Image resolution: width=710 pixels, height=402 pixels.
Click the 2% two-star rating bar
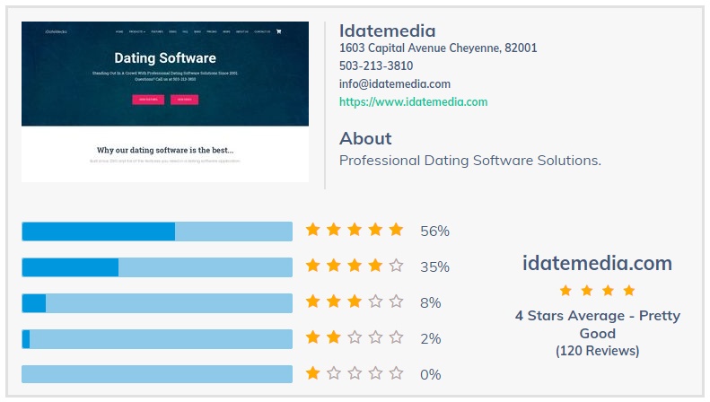pos(157,339)
